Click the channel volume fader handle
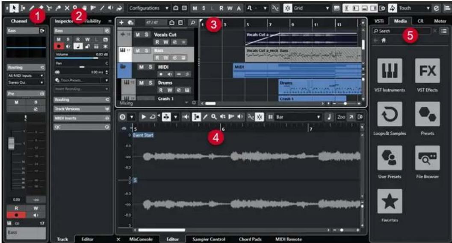The width and height of the screenshot is (452, 243). [11, 143]
